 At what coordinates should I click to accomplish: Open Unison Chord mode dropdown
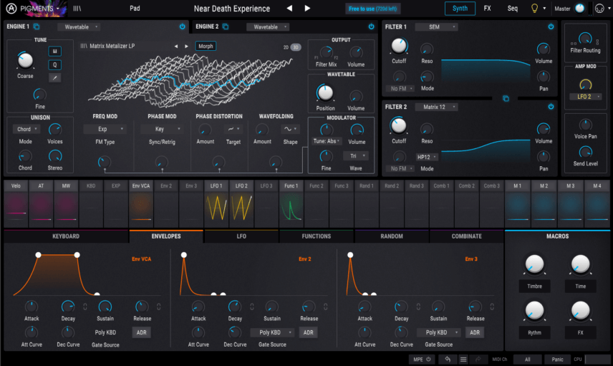[26, 129]
